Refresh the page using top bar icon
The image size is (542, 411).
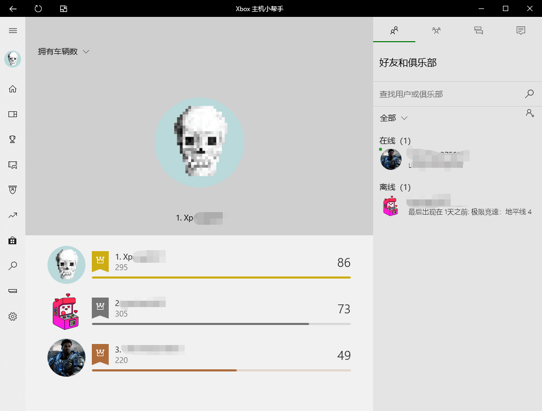click(x=38, y=8)
